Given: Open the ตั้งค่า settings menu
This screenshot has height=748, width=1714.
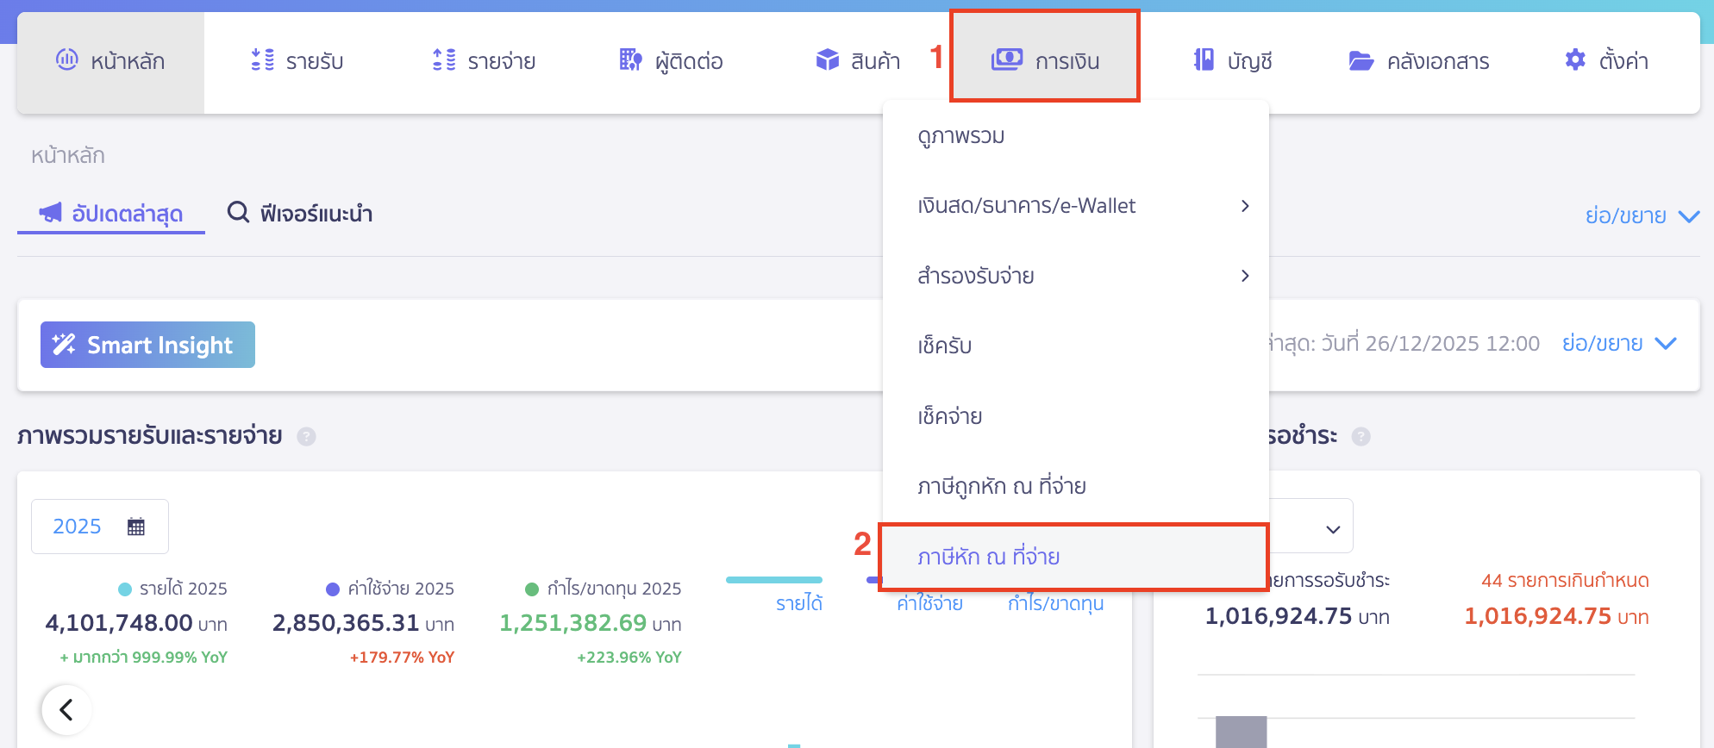Looking at the screenshot, I should click(1606, 61).
